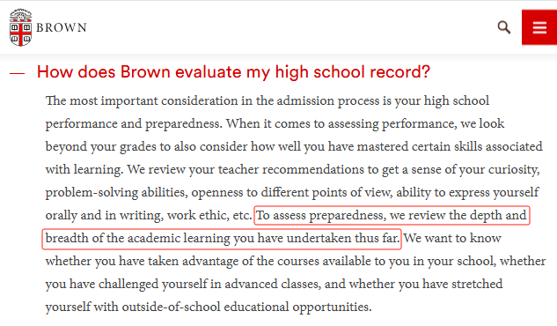Click the line starting 'beyond your grades'
This screenshot has height=326, width=557.
(x=294, y=147)
